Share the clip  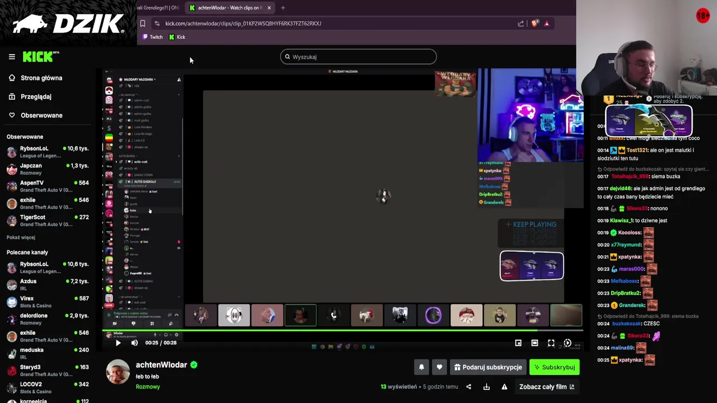(x=469, y=387)
